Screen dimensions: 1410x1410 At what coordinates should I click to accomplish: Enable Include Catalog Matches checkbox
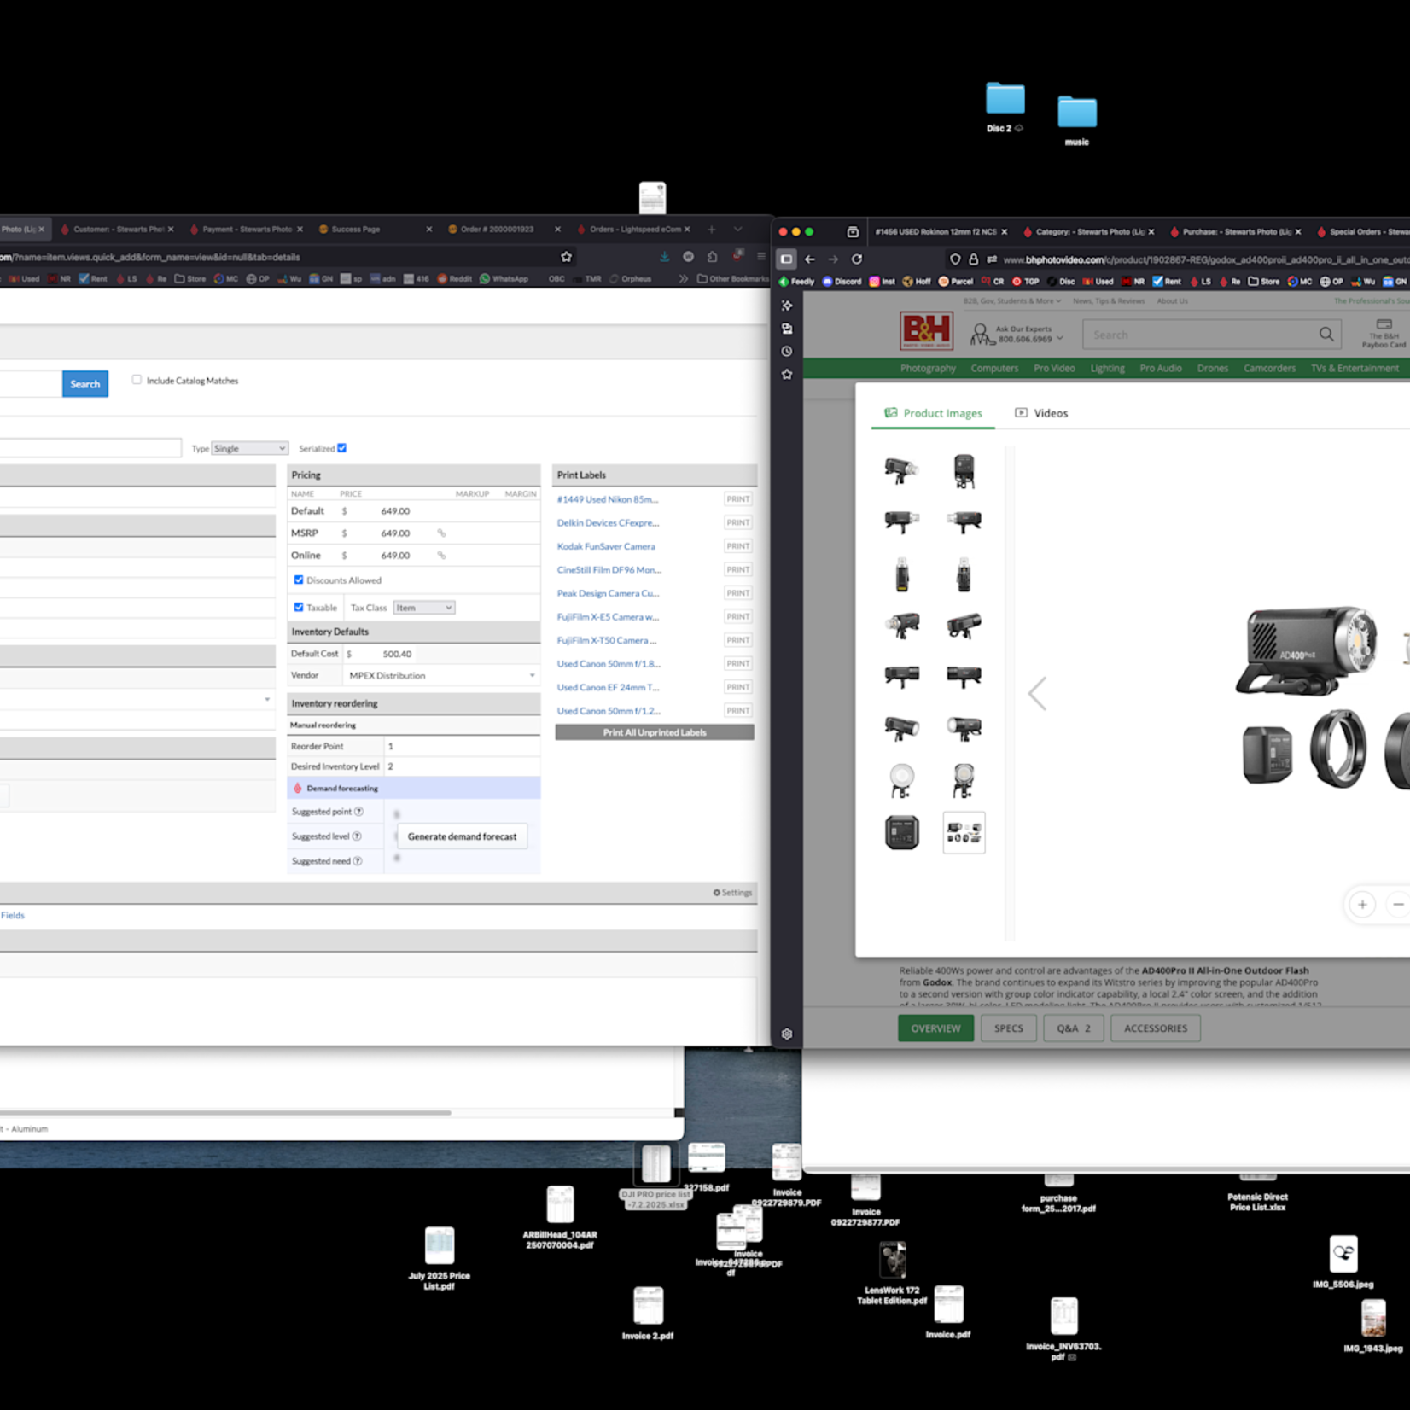pyautogui.click(x=137, y=380)
